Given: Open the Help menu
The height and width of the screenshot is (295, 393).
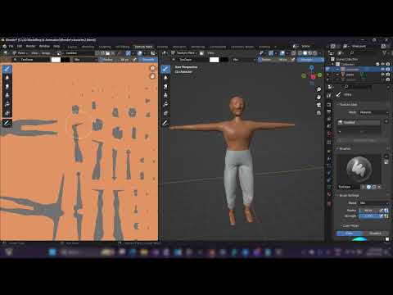Looking at the screenshot, I should 56,46.
